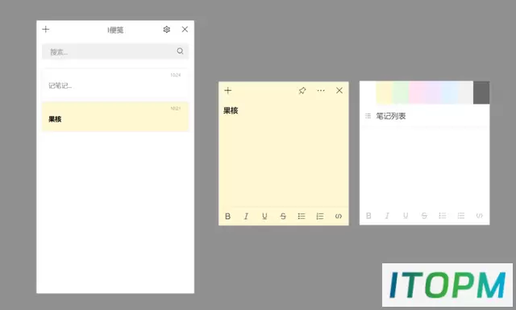Click the search magnifier icon
Viewport: 516px width, 310px height.
(180, 51)
